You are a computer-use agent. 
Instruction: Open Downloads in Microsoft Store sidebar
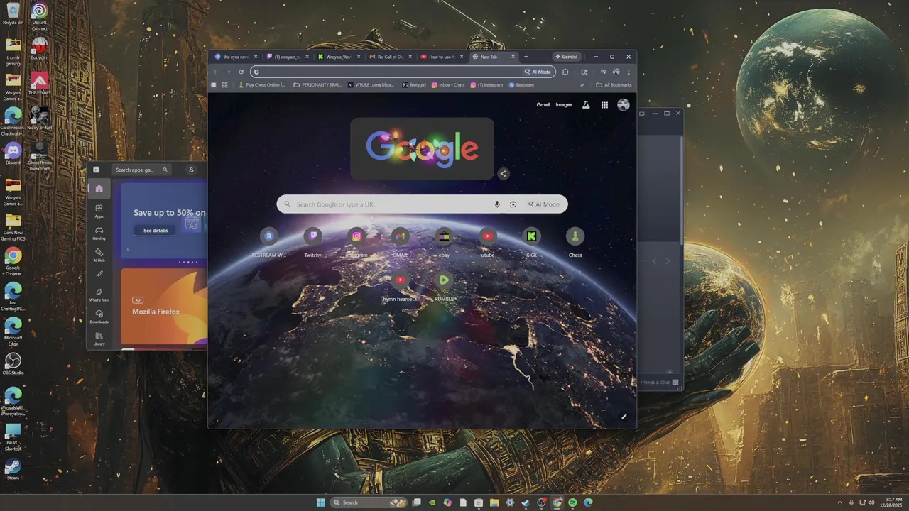click(99, 317)
